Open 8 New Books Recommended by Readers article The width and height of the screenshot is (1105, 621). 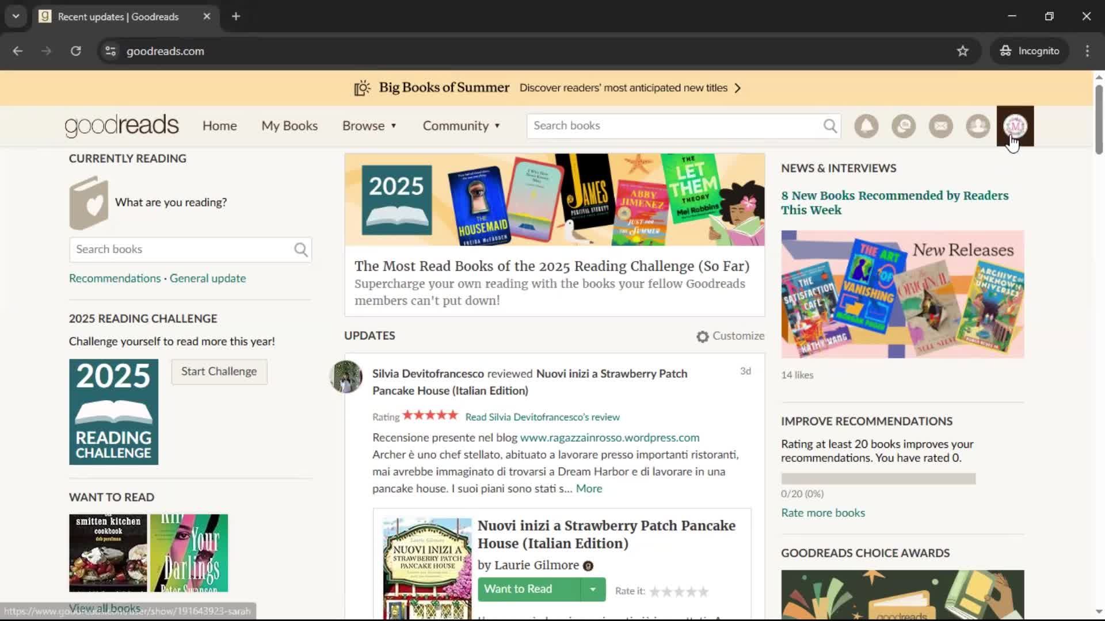(894, 203)
